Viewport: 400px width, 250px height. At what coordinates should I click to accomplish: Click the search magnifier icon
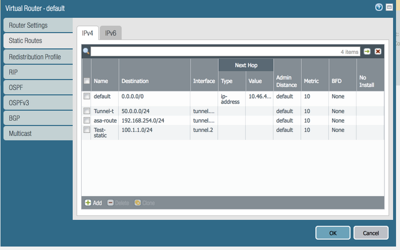86,51
